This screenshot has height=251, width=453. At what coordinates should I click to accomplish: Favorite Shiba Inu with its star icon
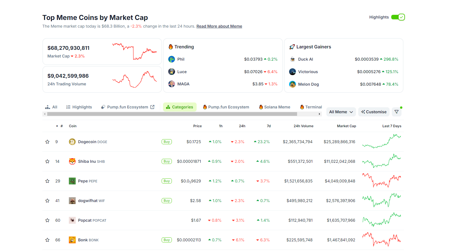[x=48, y=161]
